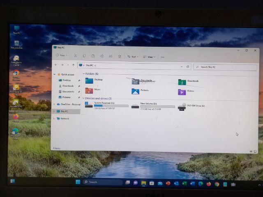Click the Search This PC box
This screenshot has width=263, height=197.
(225, 67)
